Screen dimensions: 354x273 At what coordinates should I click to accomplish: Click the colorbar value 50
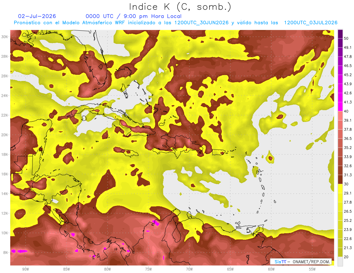[346, 38]
